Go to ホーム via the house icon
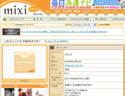 coord(48,14)
